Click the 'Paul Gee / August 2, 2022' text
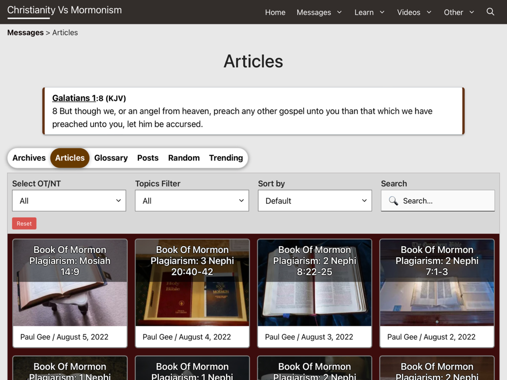This screenshot has width=507, height=380. tap(431, 337)
